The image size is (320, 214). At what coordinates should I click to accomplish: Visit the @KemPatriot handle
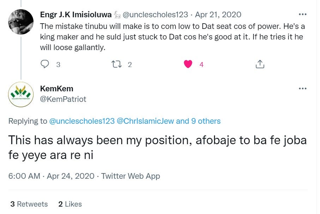[x=63, y=99]
